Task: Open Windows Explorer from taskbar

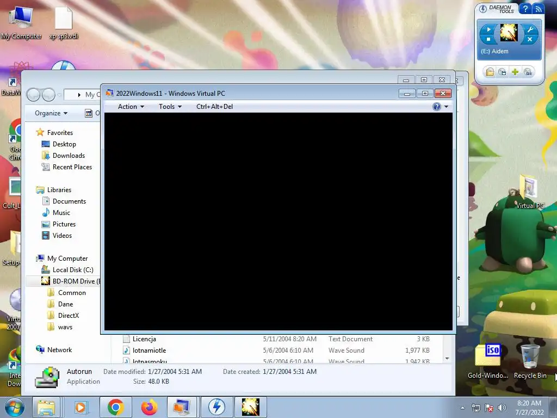Action: 46,407
